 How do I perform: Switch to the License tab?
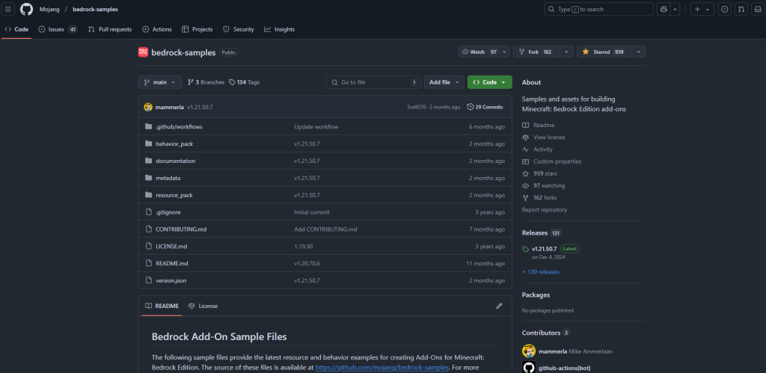point(203,306)
